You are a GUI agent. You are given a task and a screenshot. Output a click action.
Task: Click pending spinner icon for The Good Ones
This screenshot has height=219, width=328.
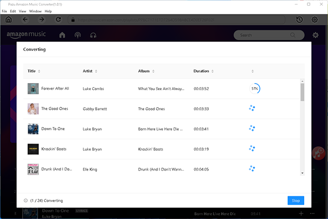252,108
